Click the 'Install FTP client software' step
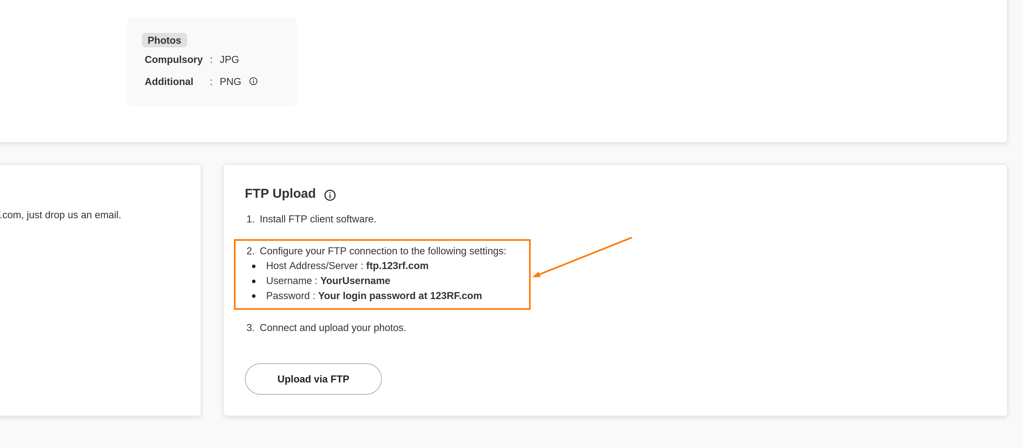 pyautogui.click(x=317, y=219)
